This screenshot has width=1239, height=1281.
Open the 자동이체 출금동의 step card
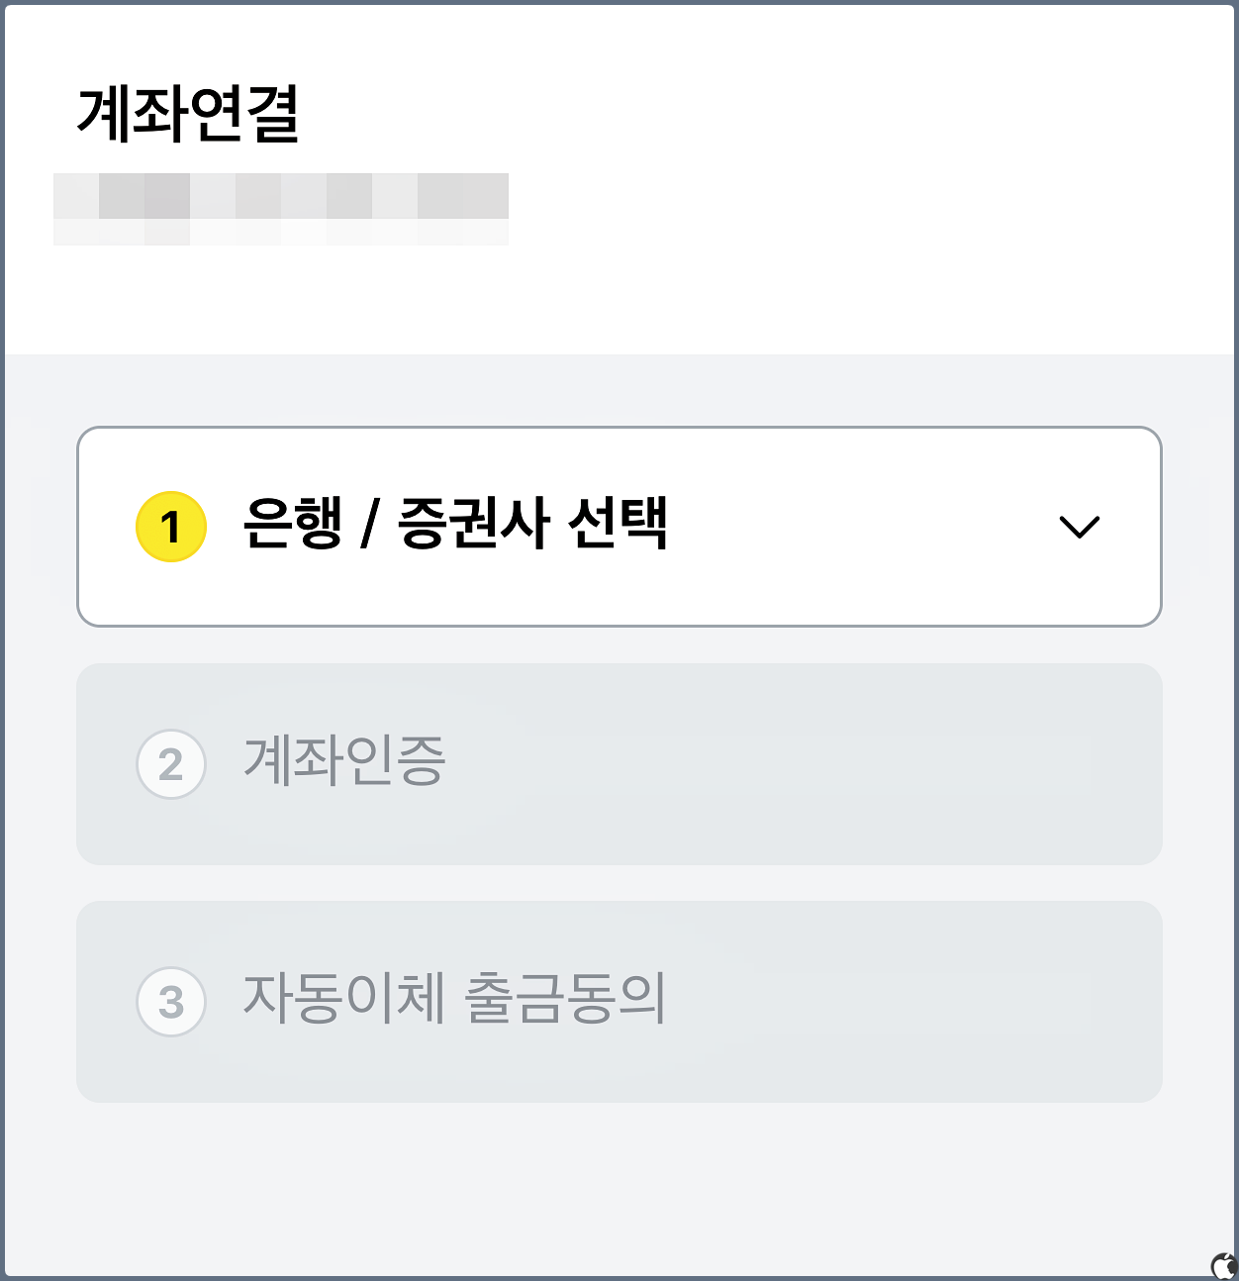click(x=619, y=1002)
